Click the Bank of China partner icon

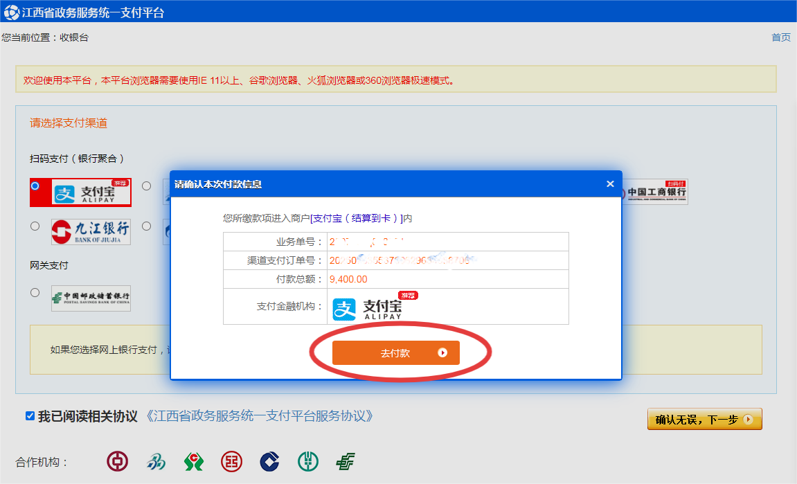(118, 462)
